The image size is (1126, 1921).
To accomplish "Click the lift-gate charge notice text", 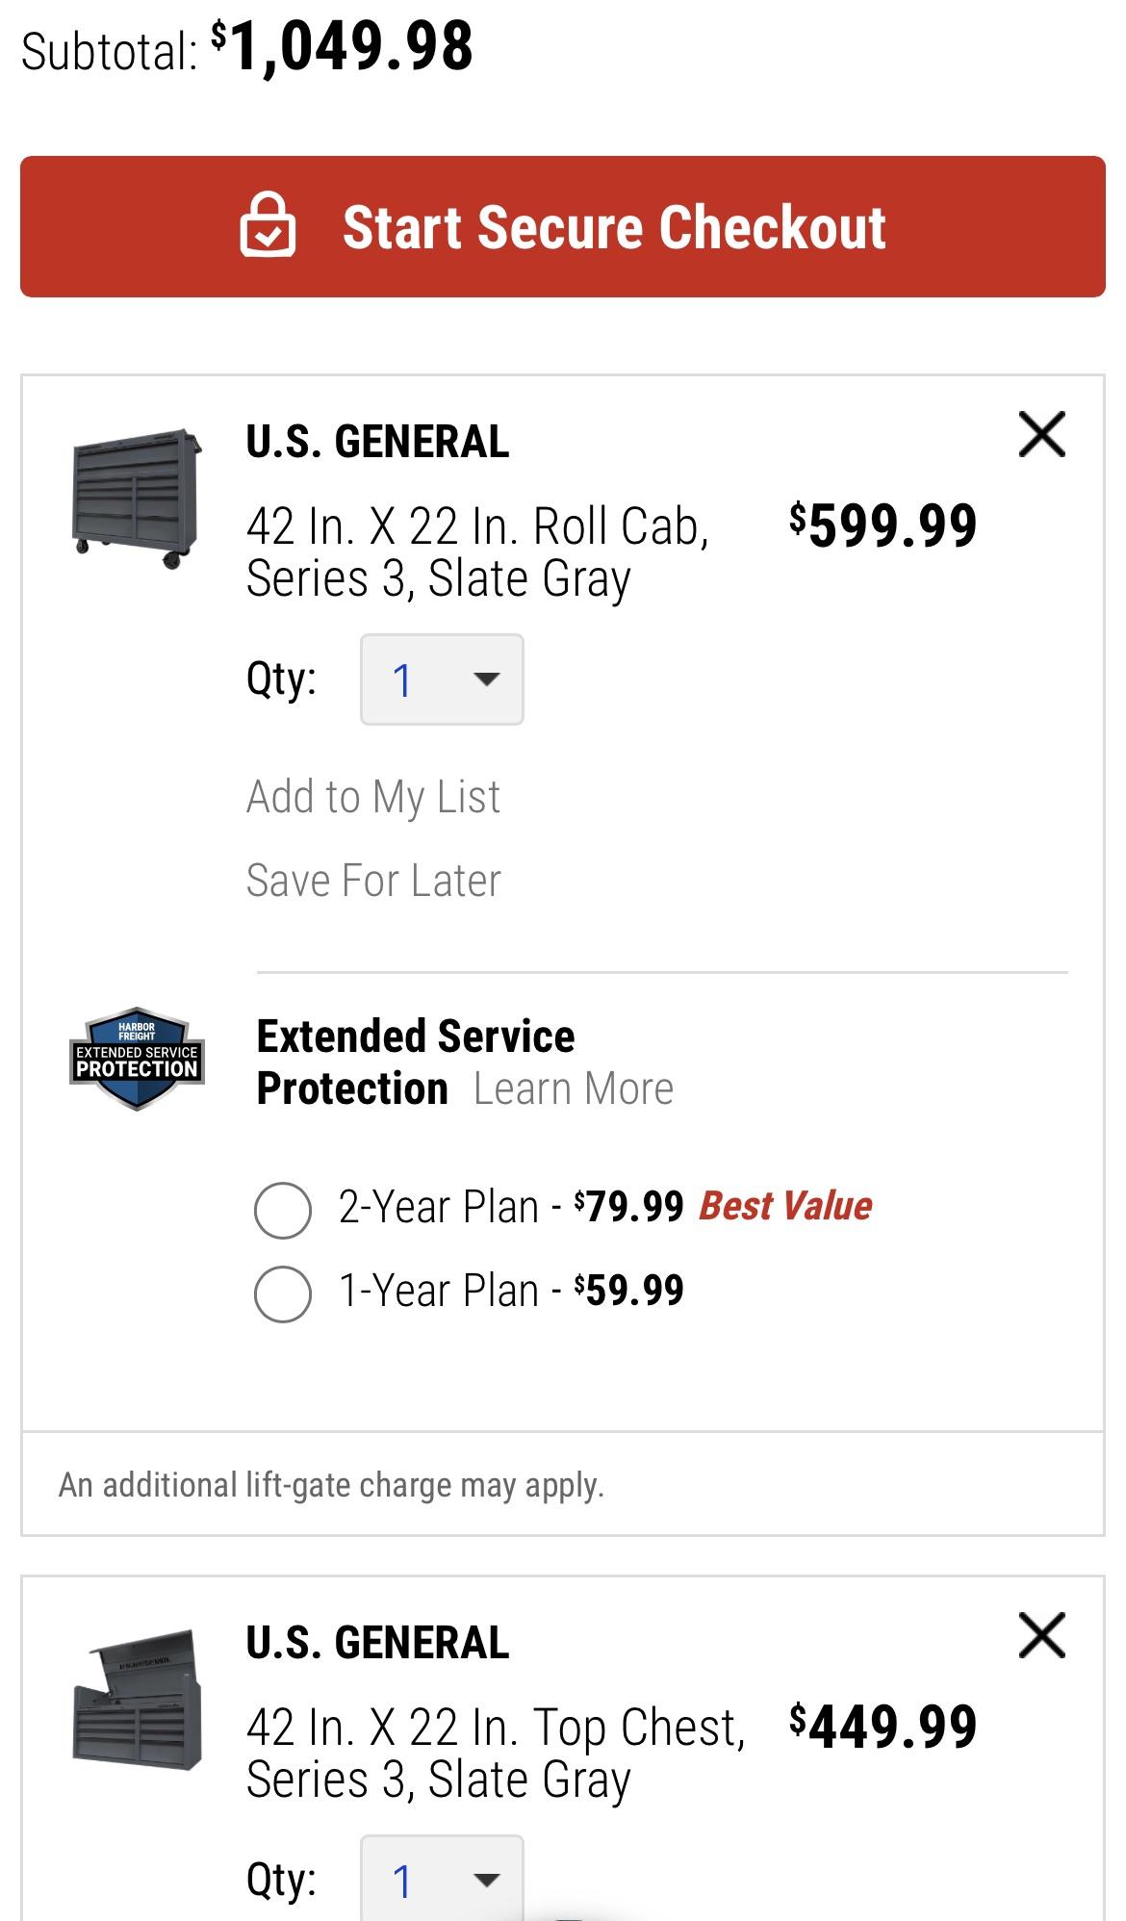I will click(330, 1485).
